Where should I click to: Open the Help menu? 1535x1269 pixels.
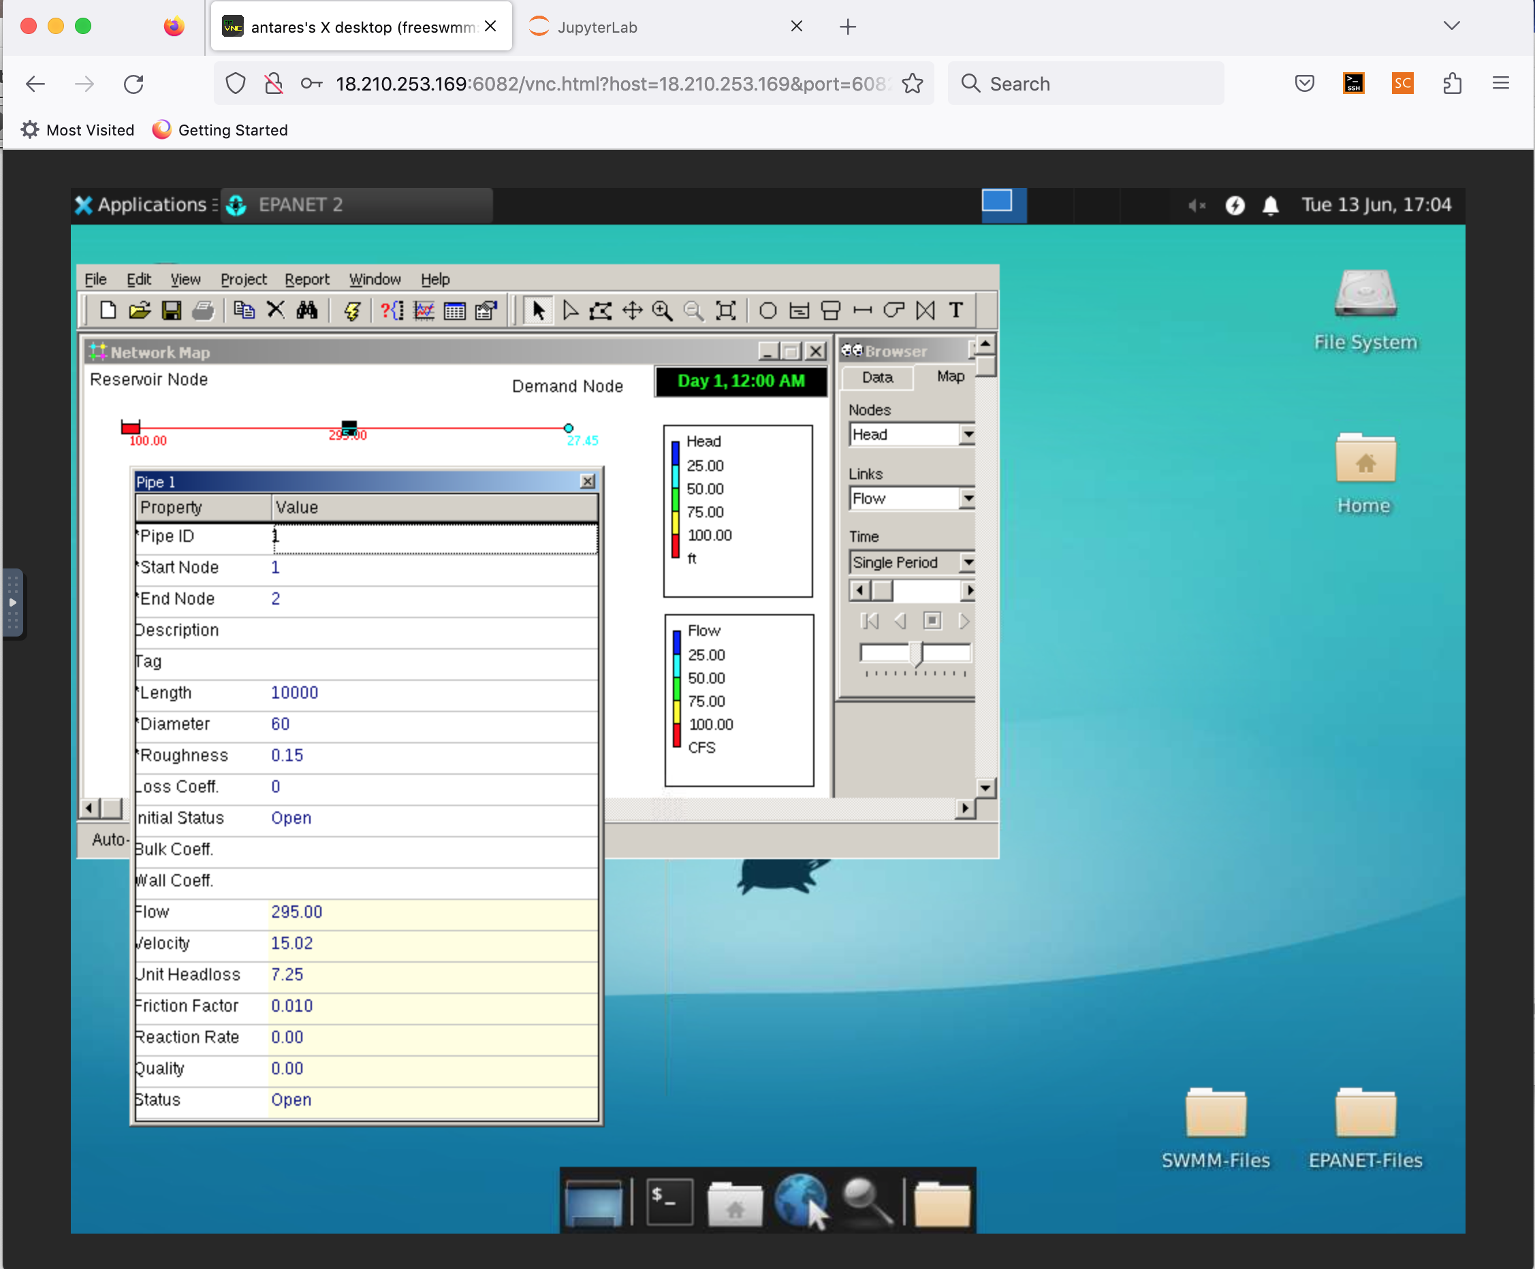[435, 279]
